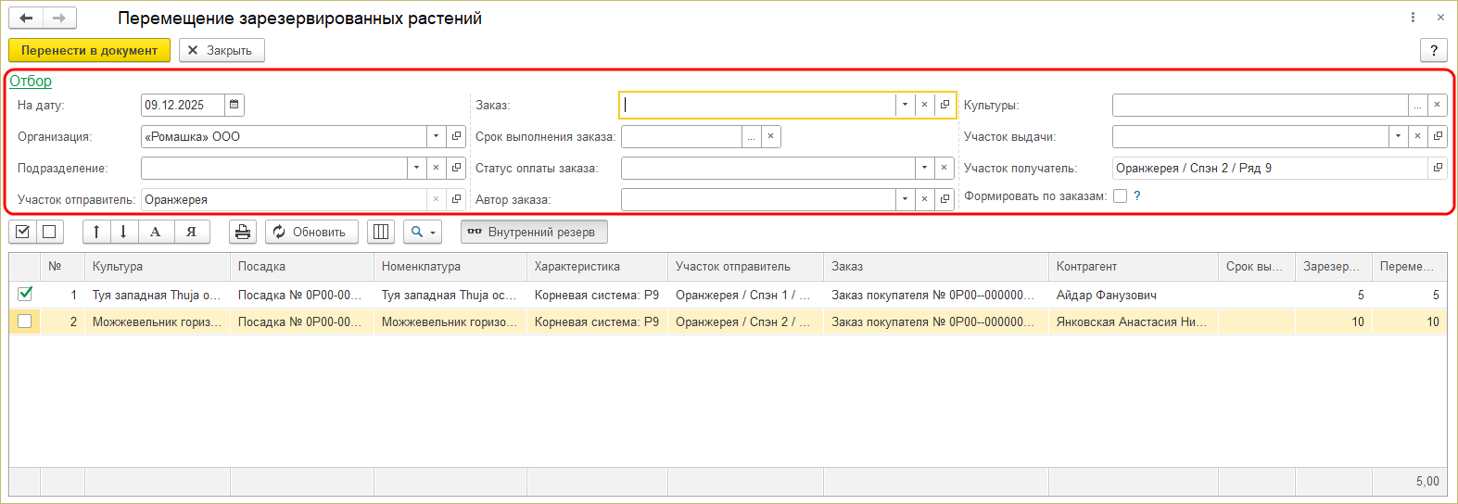Click the uncheck all rows icon
This screenshot has width=1458, height=504.
(x=49, y=232)
